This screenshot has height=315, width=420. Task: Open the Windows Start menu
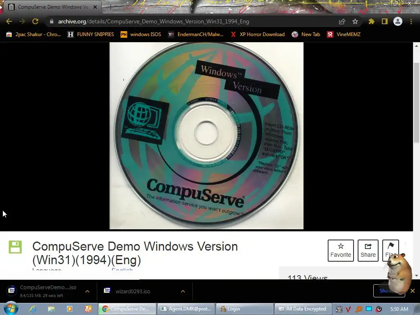(x=11, y=308)
